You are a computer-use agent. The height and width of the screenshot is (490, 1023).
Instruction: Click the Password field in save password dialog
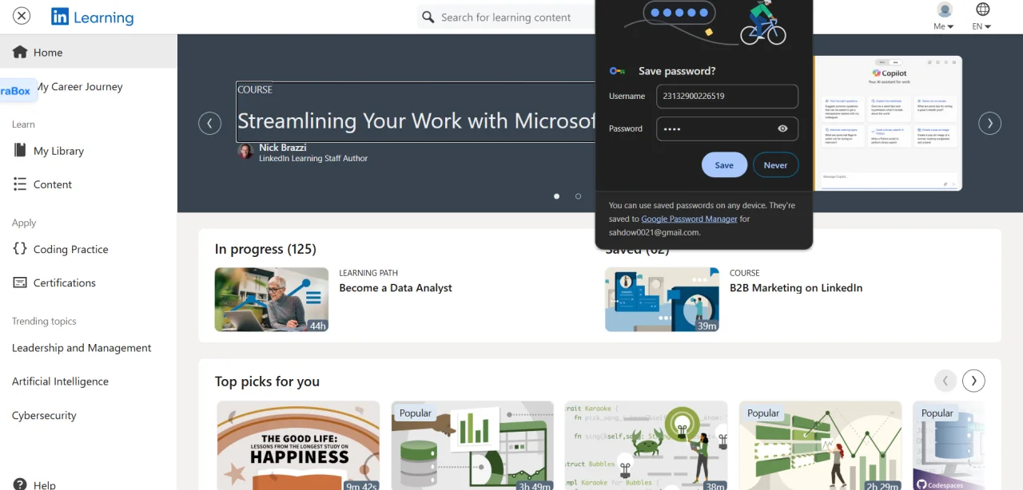point(727,128)
